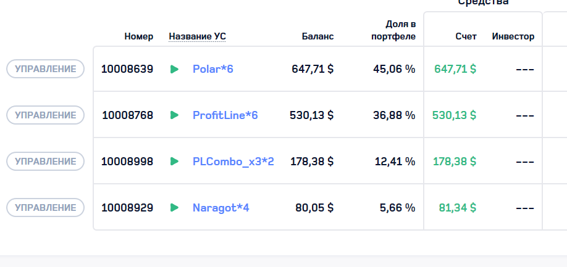The width and height of the screenshot is (567, 267).
Task: Open the Polar*6 strategy link
Action: [212, 69]
